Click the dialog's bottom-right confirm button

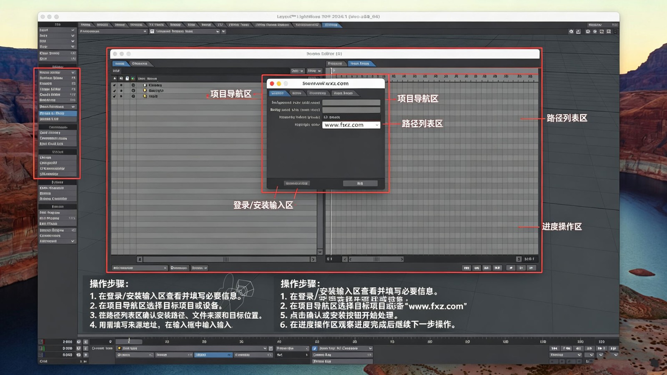point(360,183)
